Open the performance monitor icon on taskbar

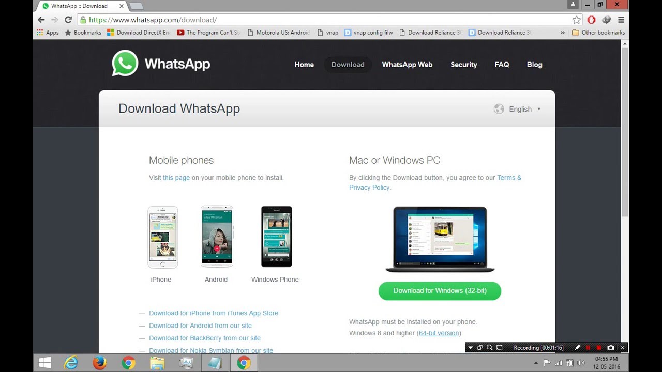(186, 363)
